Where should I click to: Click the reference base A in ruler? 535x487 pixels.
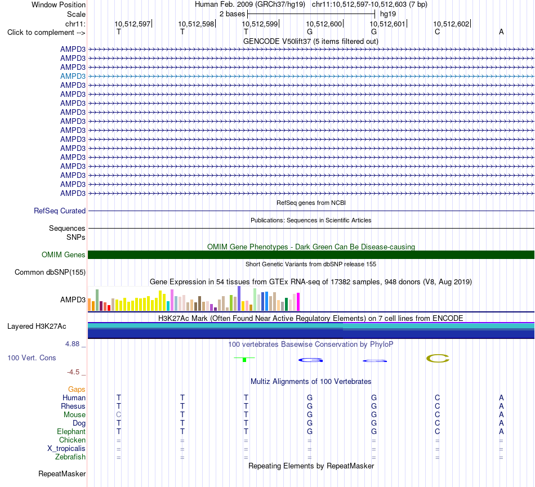(x=501, y=32)
